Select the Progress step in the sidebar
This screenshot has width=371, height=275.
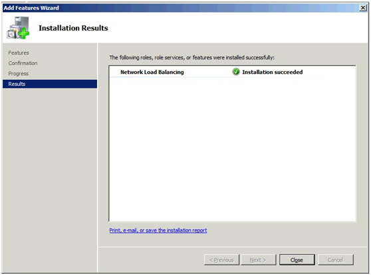(x=19, y=74)
